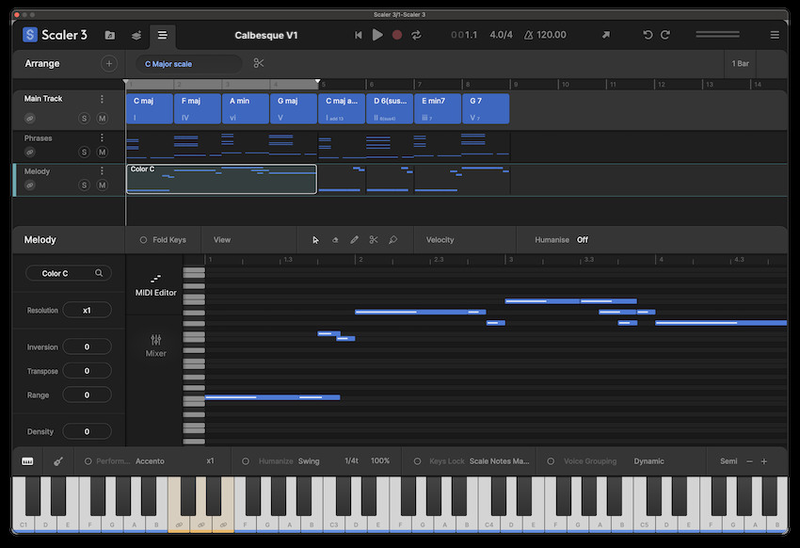Image resolution: width=800 pixels, height=548 pixels.
Task: Open the Phrases track options menu
Action: coord(102,137)
